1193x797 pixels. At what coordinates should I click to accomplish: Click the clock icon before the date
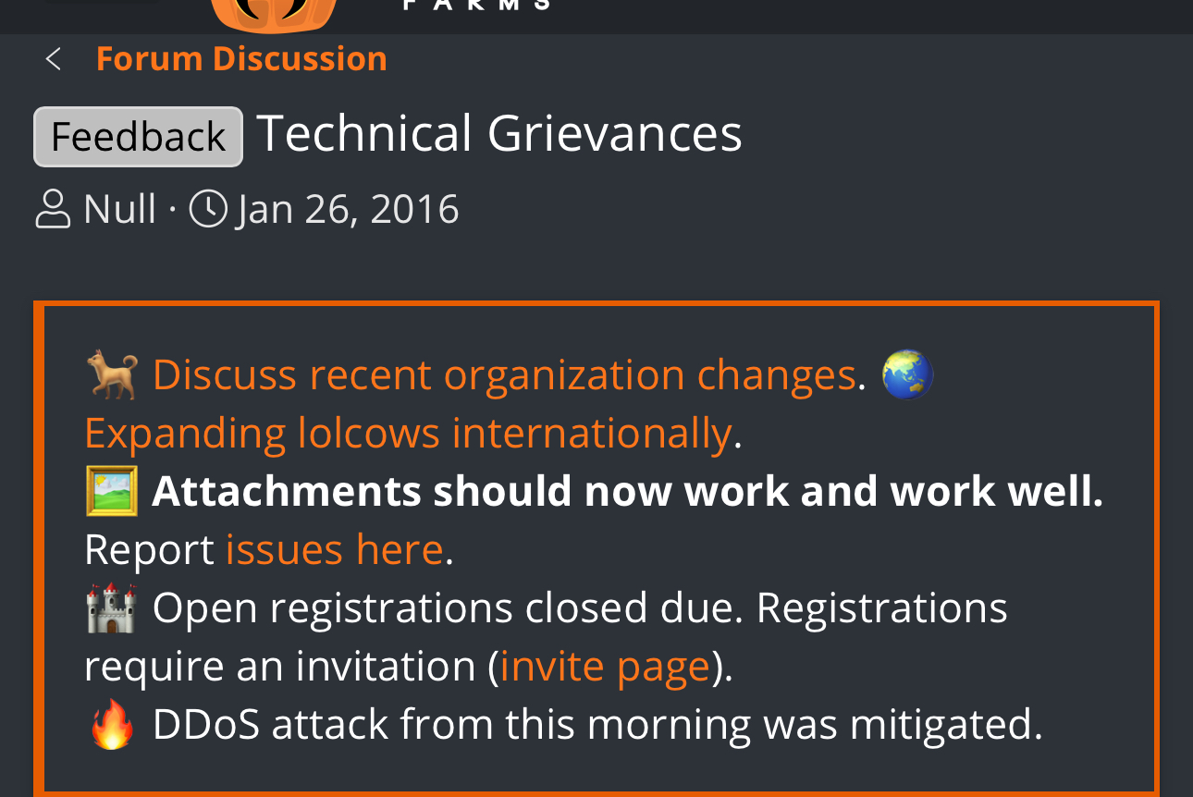click(208, 209)
